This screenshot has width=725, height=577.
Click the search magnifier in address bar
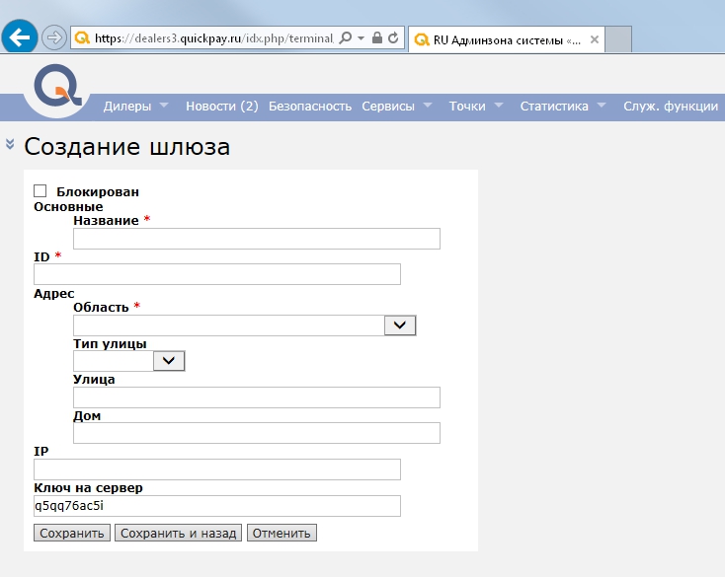coord(345,38)
